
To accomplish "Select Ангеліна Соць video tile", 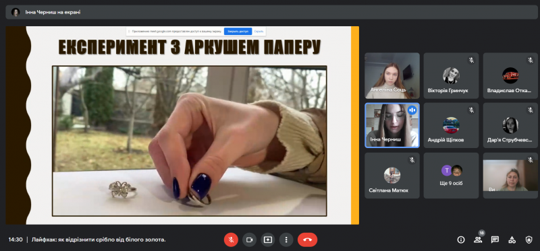I will (x=392, y=75).
